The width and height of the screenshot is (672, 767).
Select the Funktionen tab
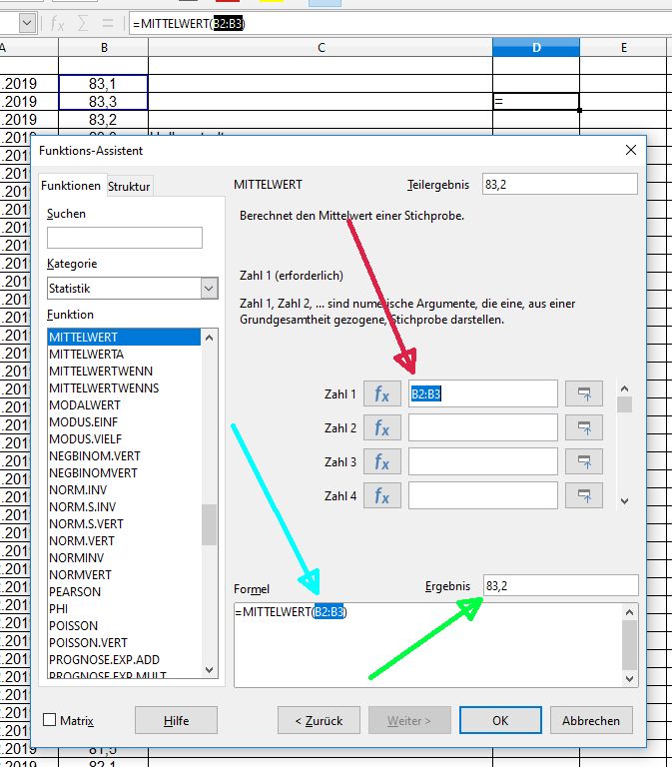click(71, 186)
